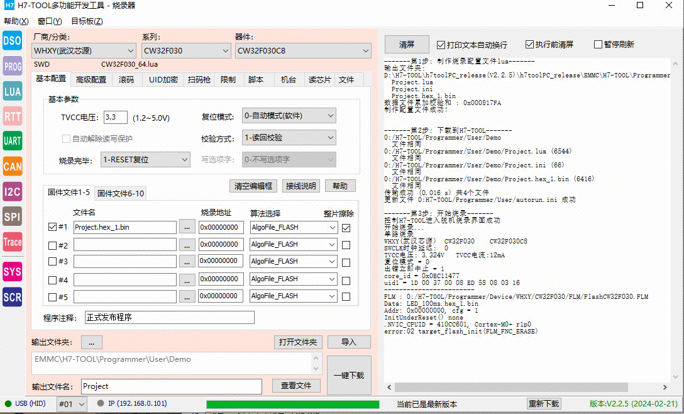Switch to the 固件文件6-10 tab
This screenshot has width=684, height=414.
point(121,193)
